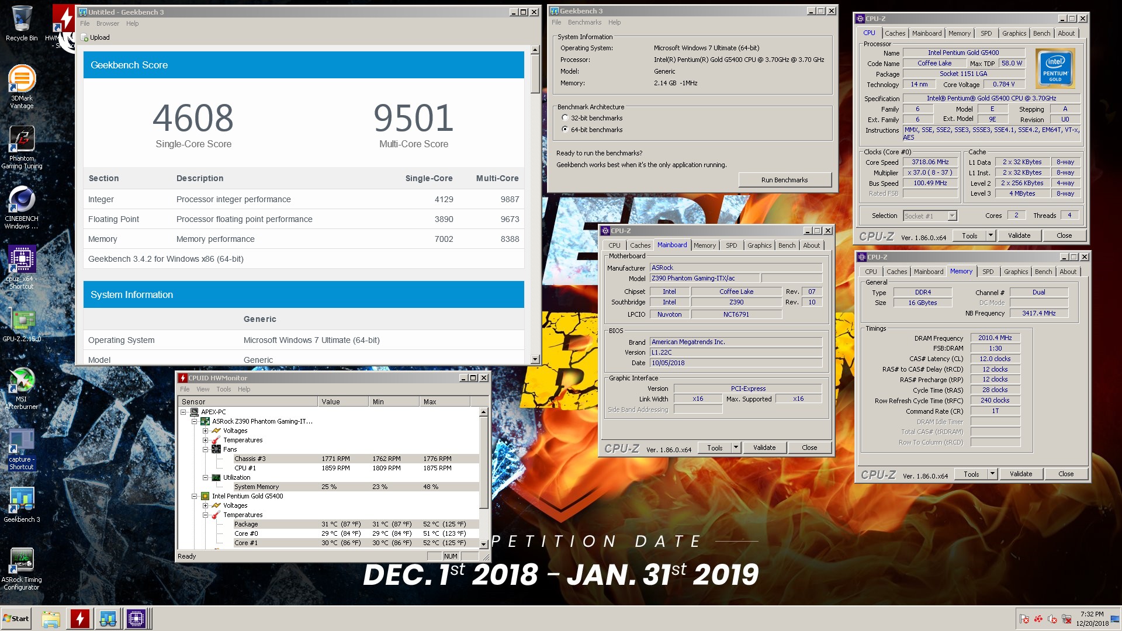The height and width of the screenshot is (631, 1122).
Task: Open MSI Afterburner desktop icon
Action: pos(22,389)
